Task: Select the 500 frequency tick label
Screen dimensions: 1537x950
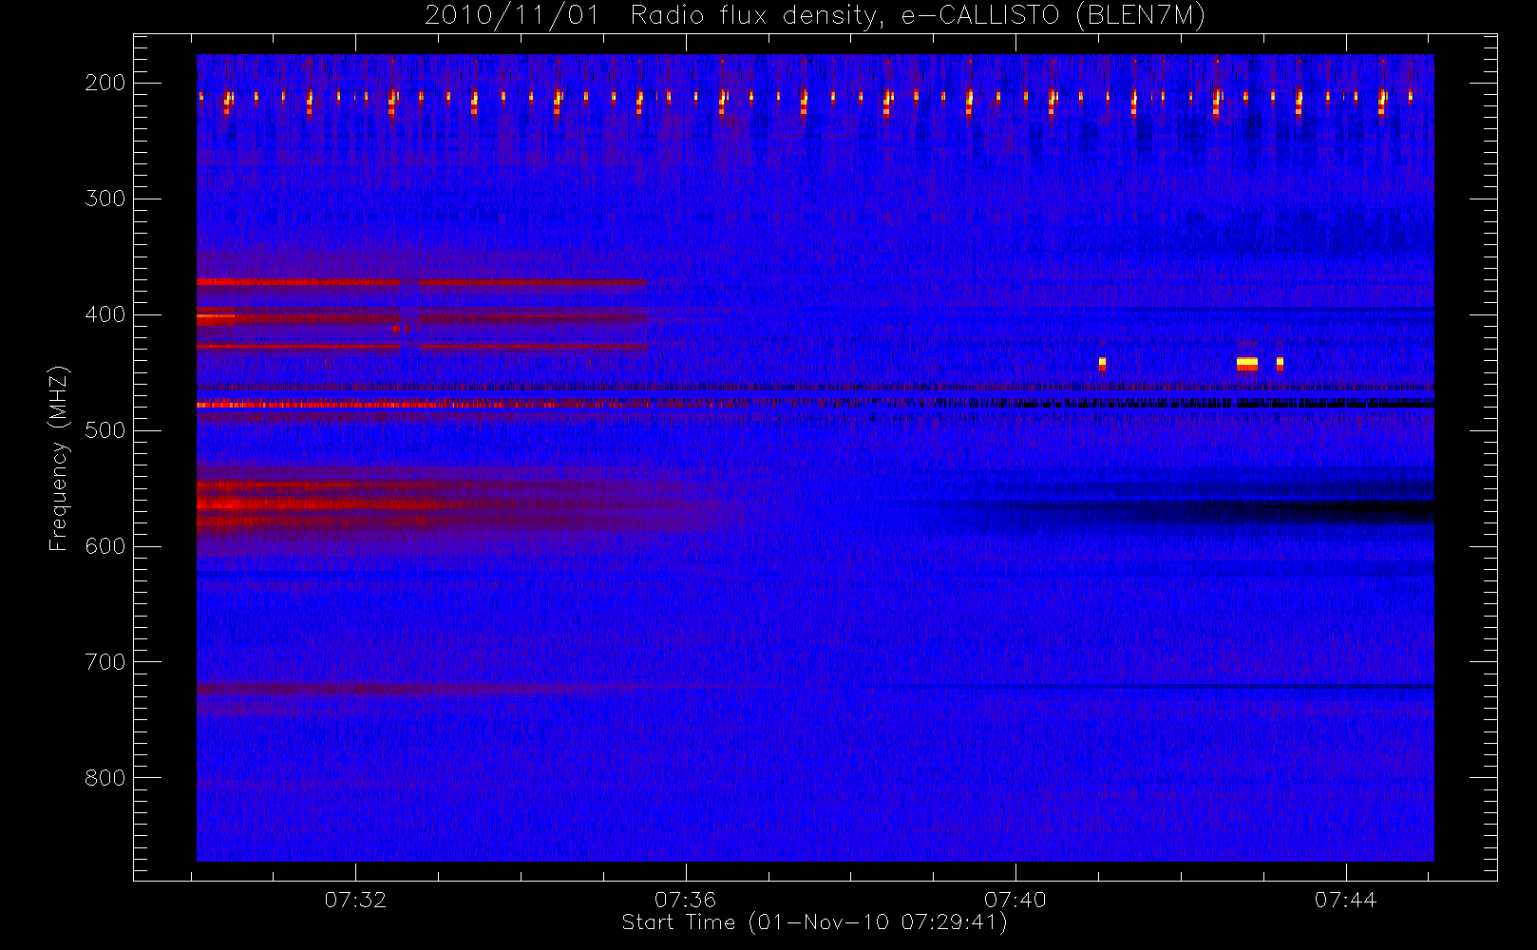Action: (x=105, y=430)
